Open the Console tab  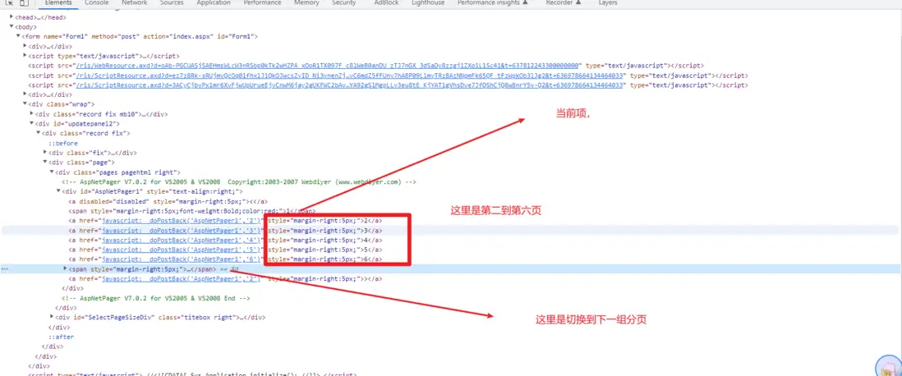(97, 3)
